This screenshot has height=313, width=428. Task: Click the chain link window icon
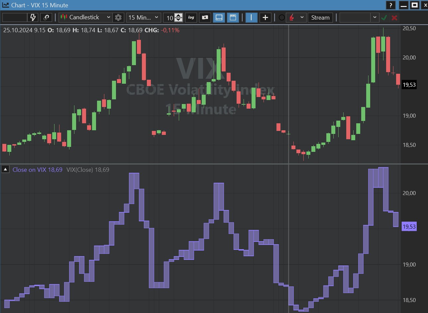click(46, 17)
